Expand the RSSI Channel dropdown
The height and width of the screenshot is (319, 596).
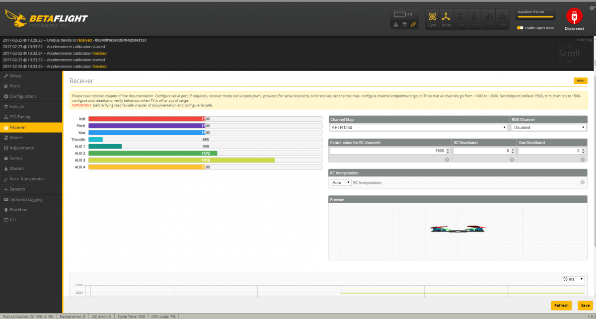click(548, 128)
